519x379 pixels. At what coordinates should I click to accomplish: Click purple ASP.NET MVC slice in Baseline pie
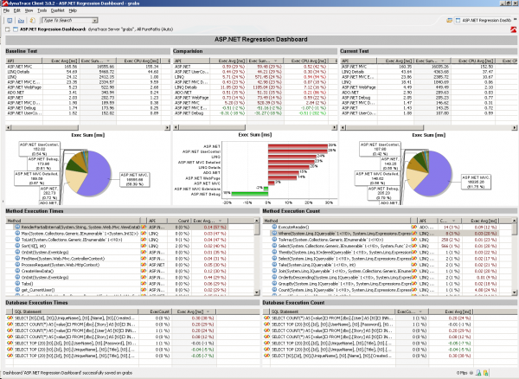tap(96, 176)
